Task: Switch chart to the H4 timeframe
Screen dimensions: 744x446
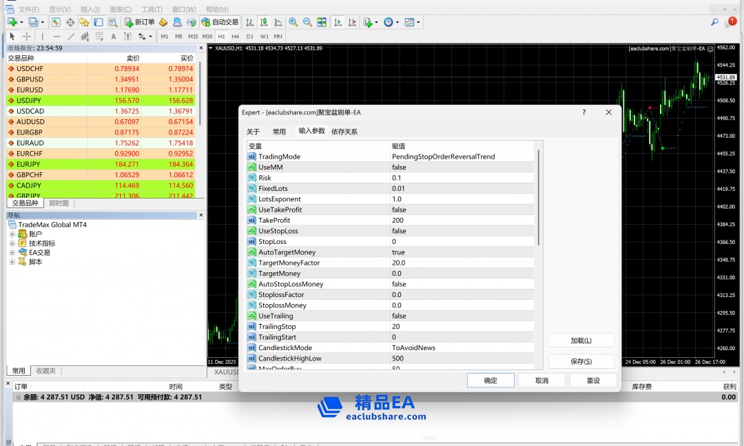Action: [x=236, y=37]
